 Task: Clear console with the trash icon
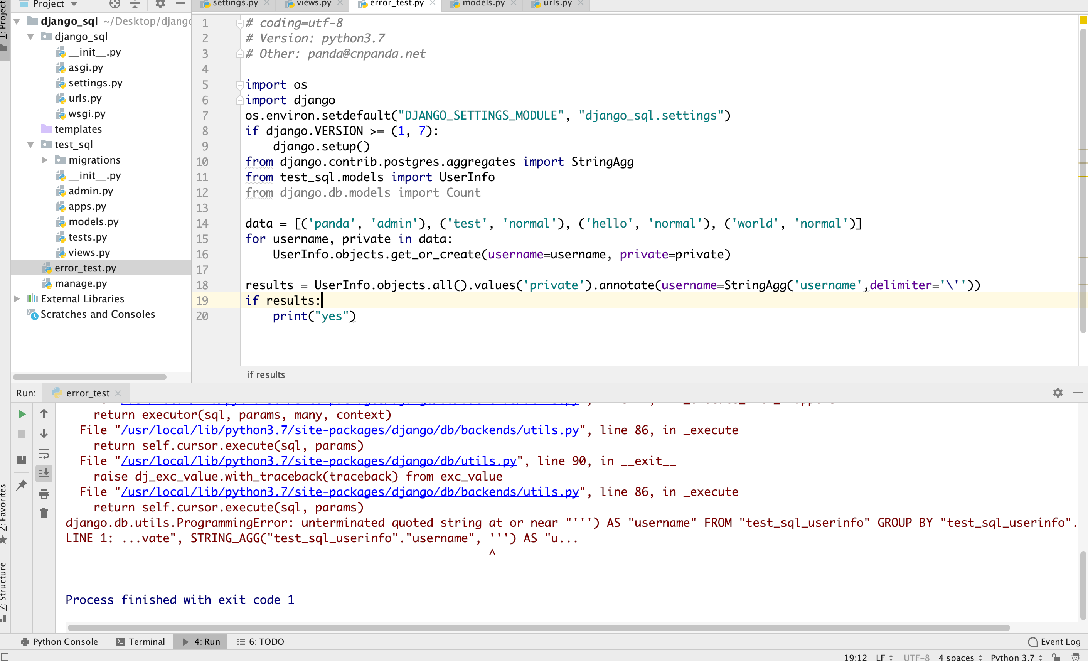44,513
